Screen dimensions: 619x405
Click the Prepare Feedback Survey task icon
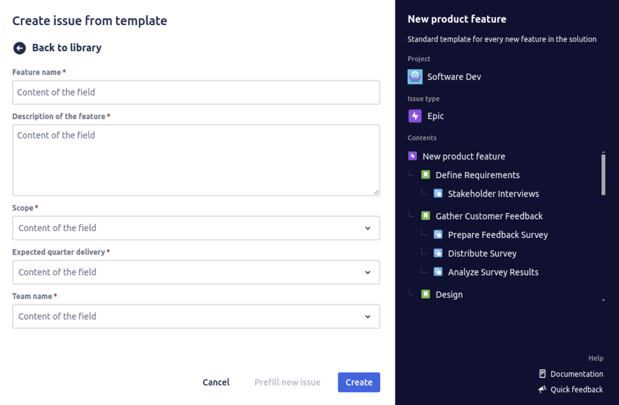click(438, 235)
